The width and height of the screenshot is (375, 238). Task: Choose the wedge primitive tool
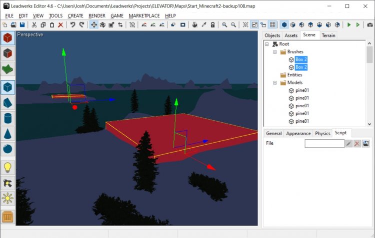pos(8,103)
